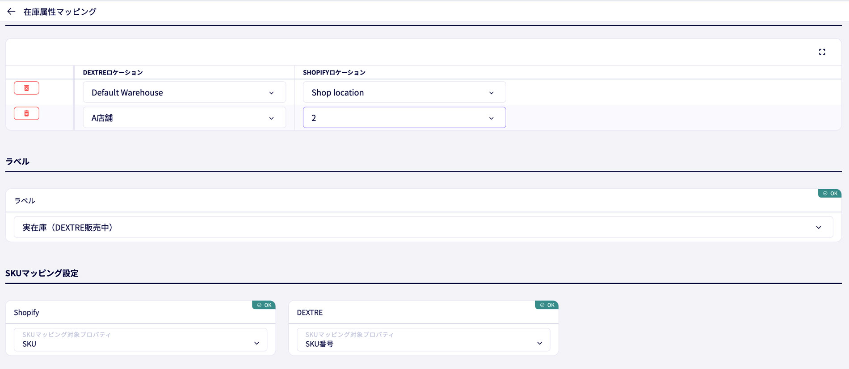The width and height of the screenshot is (849, 369).
Task: Open the Shopify location dropdown showing 2
Action: [404, 118]
